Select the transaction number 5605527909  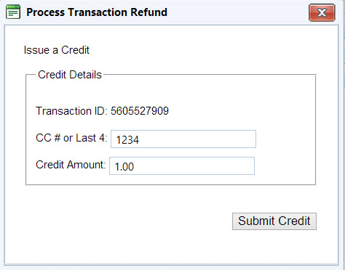(x=140, y=111)
